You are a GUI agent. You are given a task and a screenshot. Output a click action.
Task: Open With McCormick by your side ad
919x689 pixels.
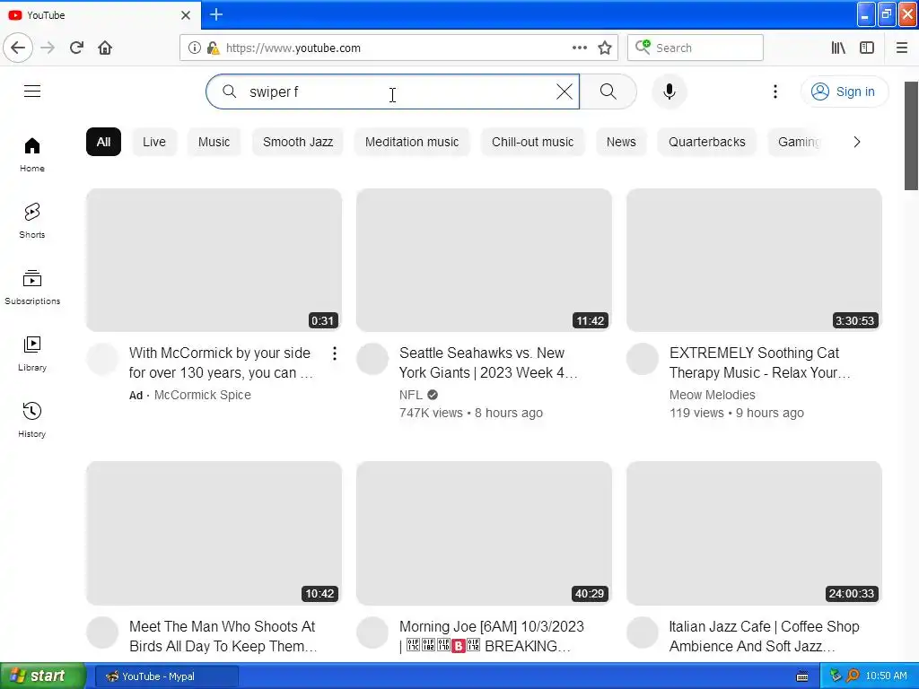click(221, 362)
